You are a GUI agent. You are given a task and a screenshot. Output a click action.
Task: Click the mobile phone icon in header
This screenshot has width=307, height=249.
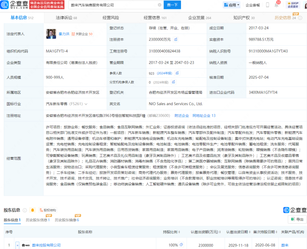pyautogui.click(x=267, y=5)
